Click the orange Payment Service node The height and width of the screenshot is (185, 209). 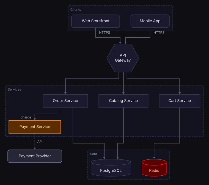(35, 127)
